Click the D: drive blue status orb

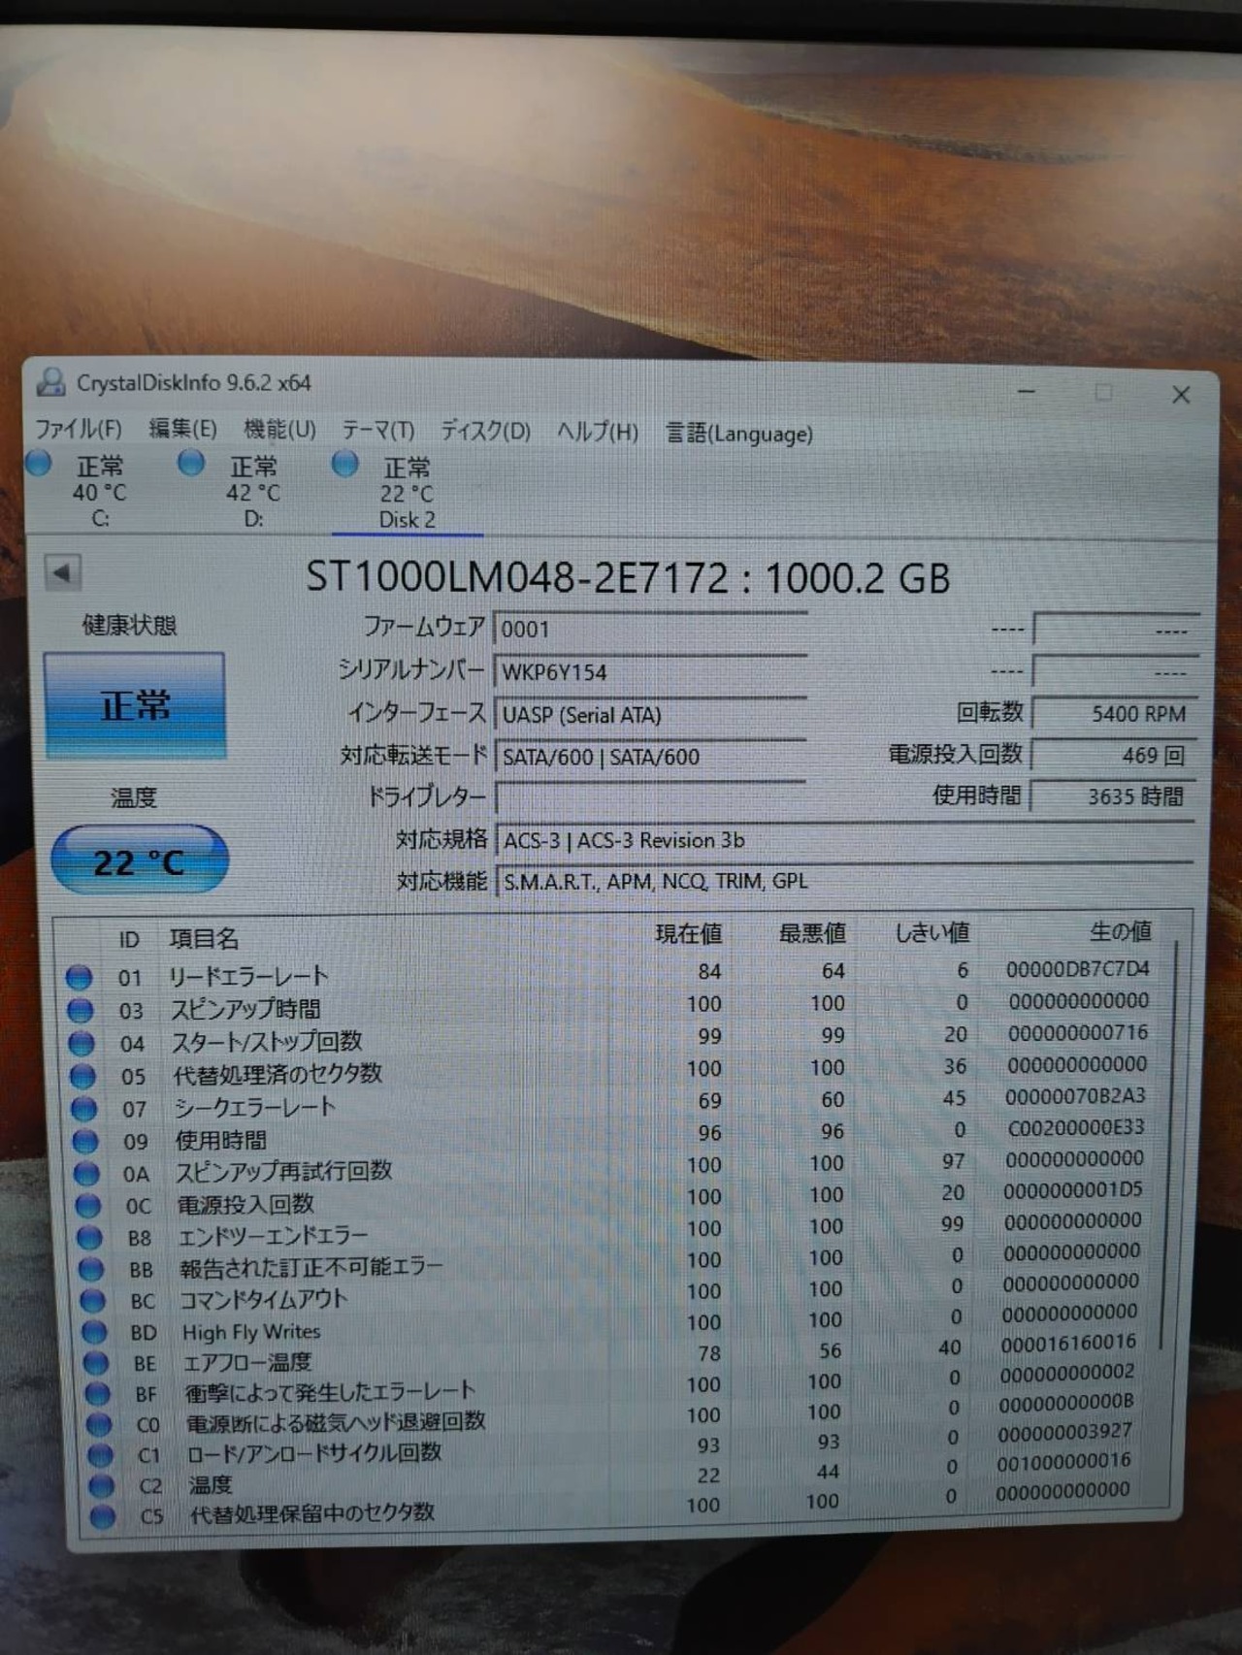click(x=191, y=464)
